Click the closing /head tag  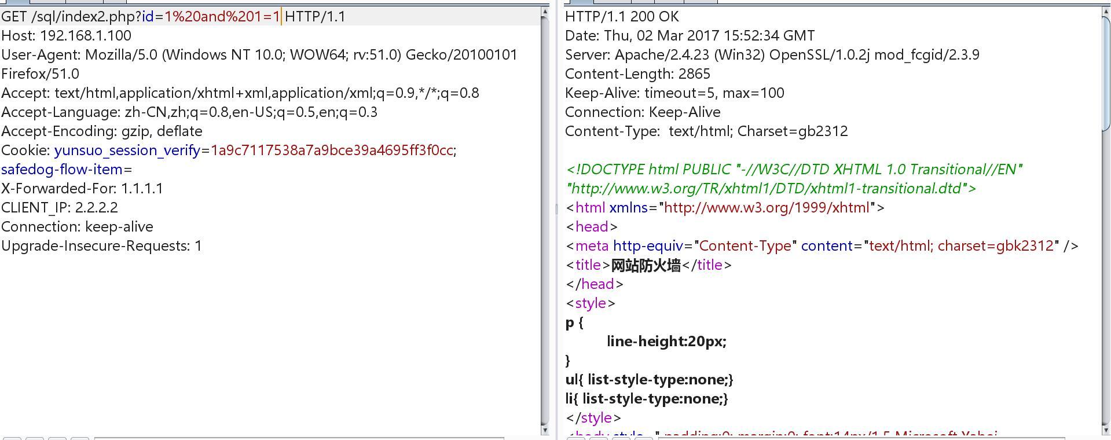coord(595,284)
